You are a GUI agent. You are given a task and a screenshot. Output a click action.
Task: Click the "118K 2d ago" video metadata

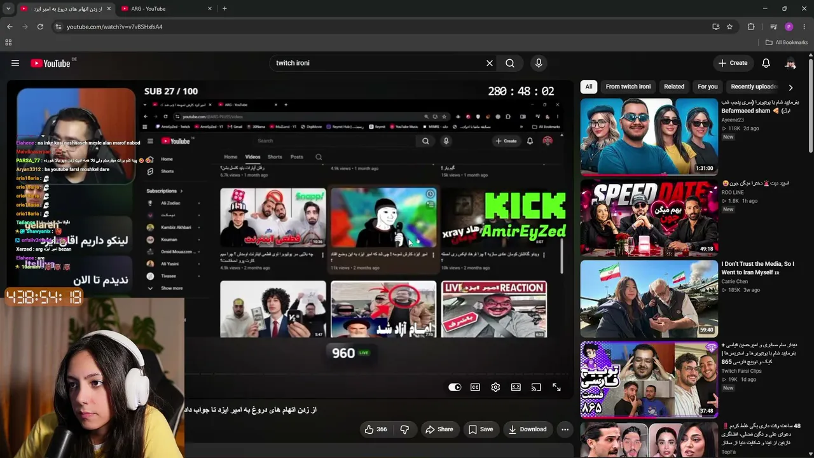pos(740,128)
